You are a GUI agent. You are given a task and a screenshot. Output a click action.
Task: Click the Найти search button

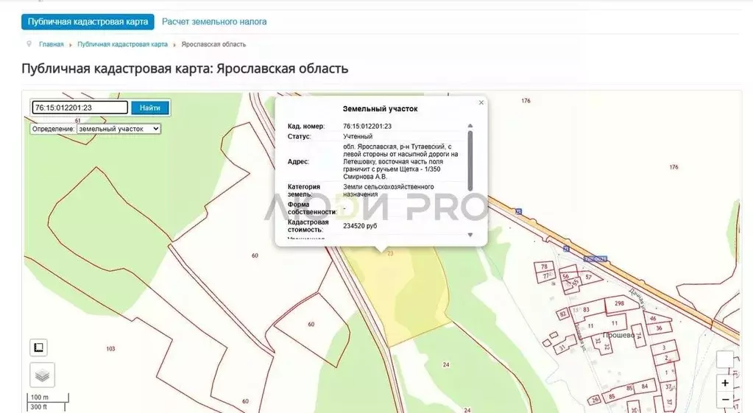(x=150, y=107)
